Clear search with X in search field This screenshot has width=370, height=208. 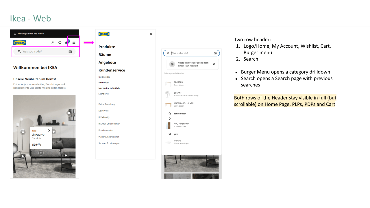(168, 53)
